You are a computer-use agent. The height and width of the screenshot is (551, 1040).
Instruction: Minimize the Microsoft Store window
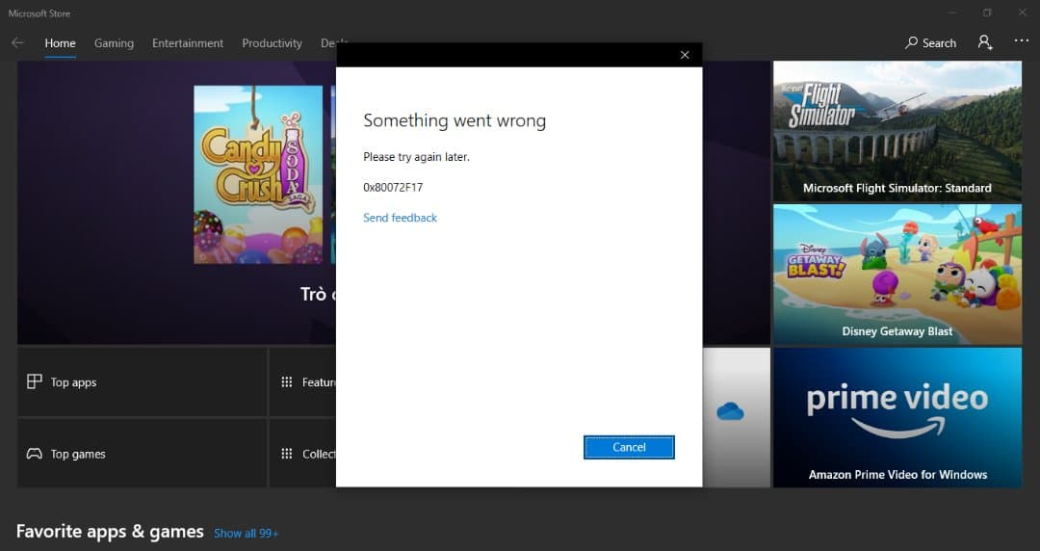[952, 13]
